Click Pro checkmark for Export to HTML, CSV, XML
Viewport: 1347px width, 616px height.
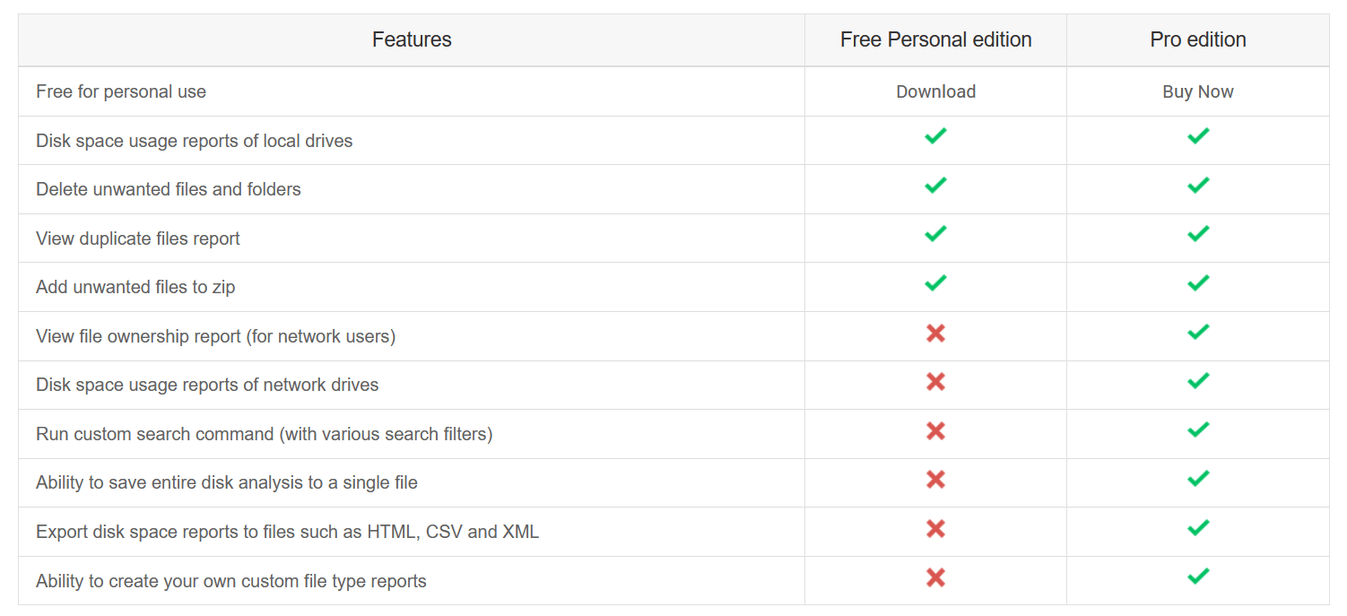[1197, 528]
